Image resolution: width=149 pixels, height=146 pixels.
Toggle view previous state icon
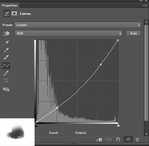[x=109, y=139]
